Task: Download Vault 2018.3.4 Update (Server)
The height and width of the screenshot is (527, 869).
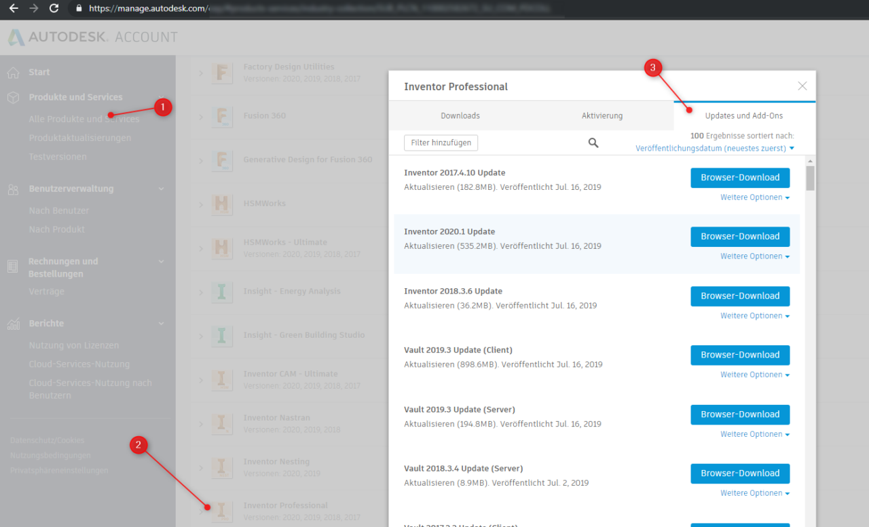Action: 740,473
